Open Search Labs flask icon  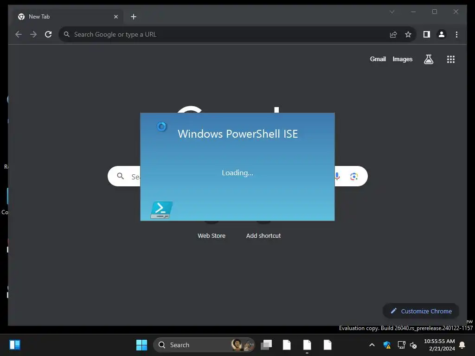pyautogui.click(x=428, y=59)
